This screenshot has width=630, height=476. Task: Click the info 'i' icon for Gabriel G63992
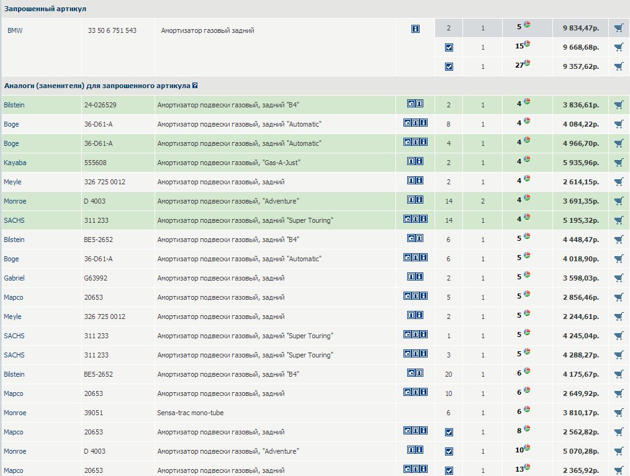(420, 276)
